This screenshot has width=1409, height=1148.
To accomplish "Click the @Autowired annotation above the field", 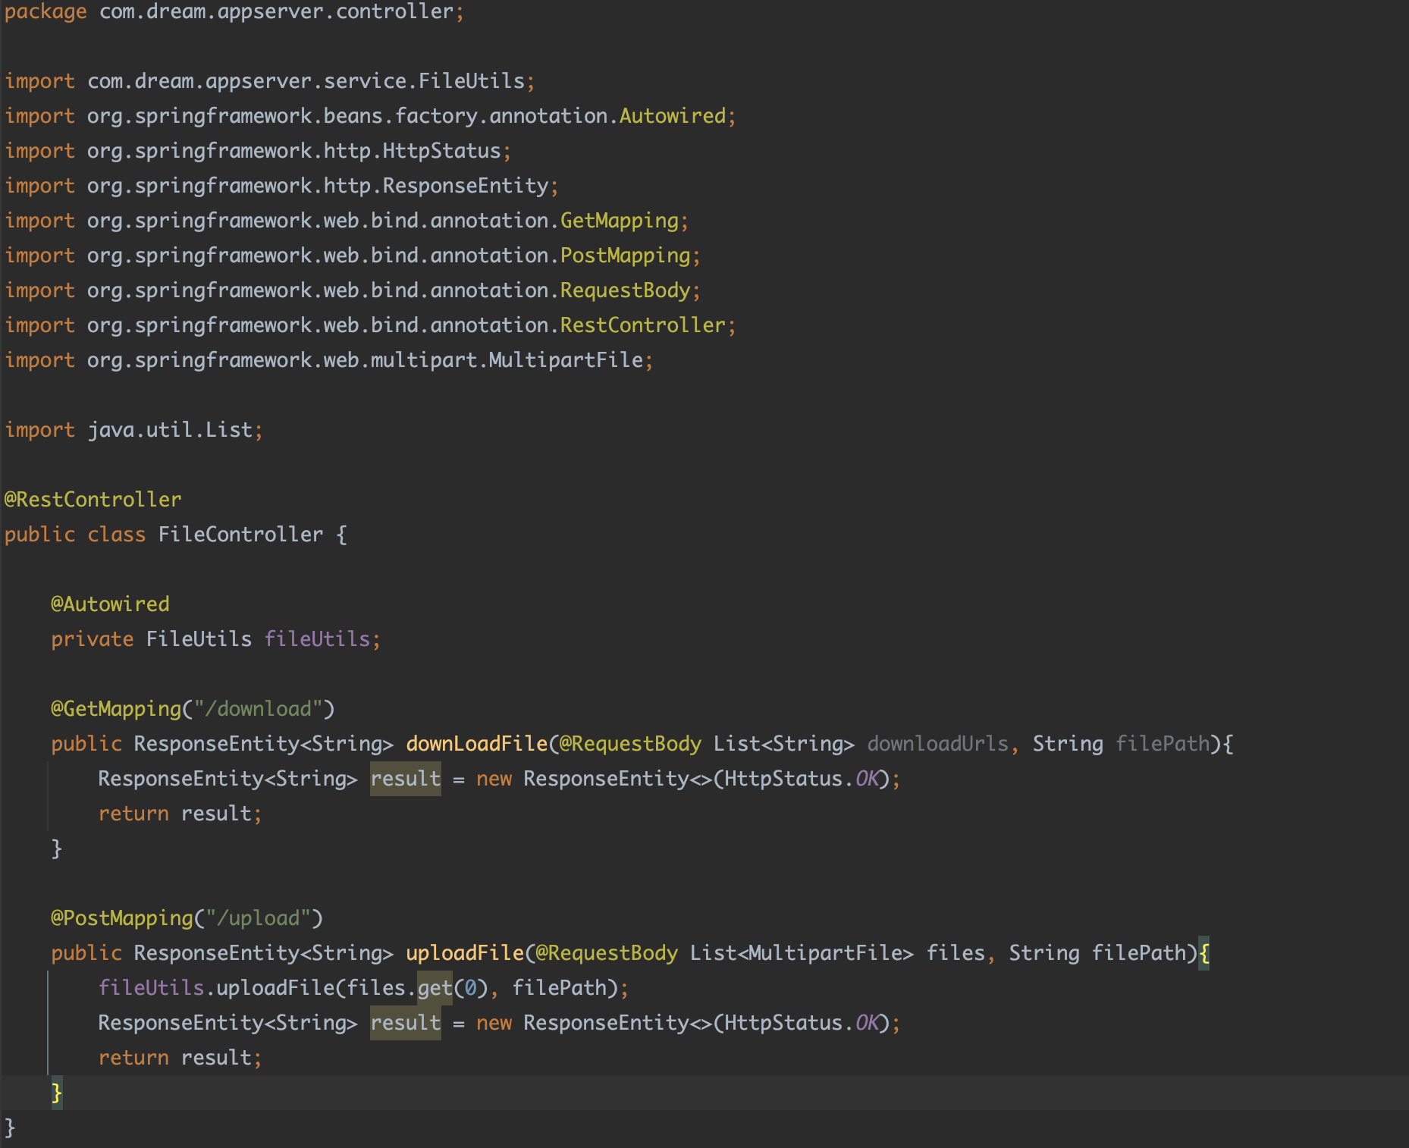I will pyautogui.click(x=110, y=604).
